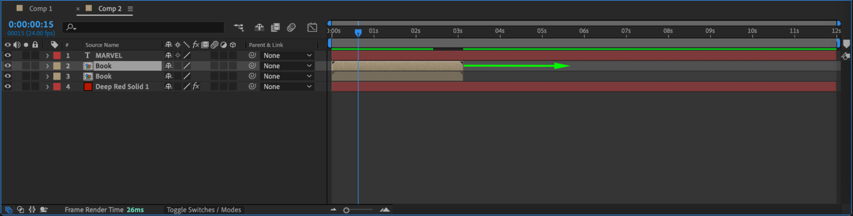
Task: Click the current timecode 0:00:00:15
Action: (x=31, y=24)
